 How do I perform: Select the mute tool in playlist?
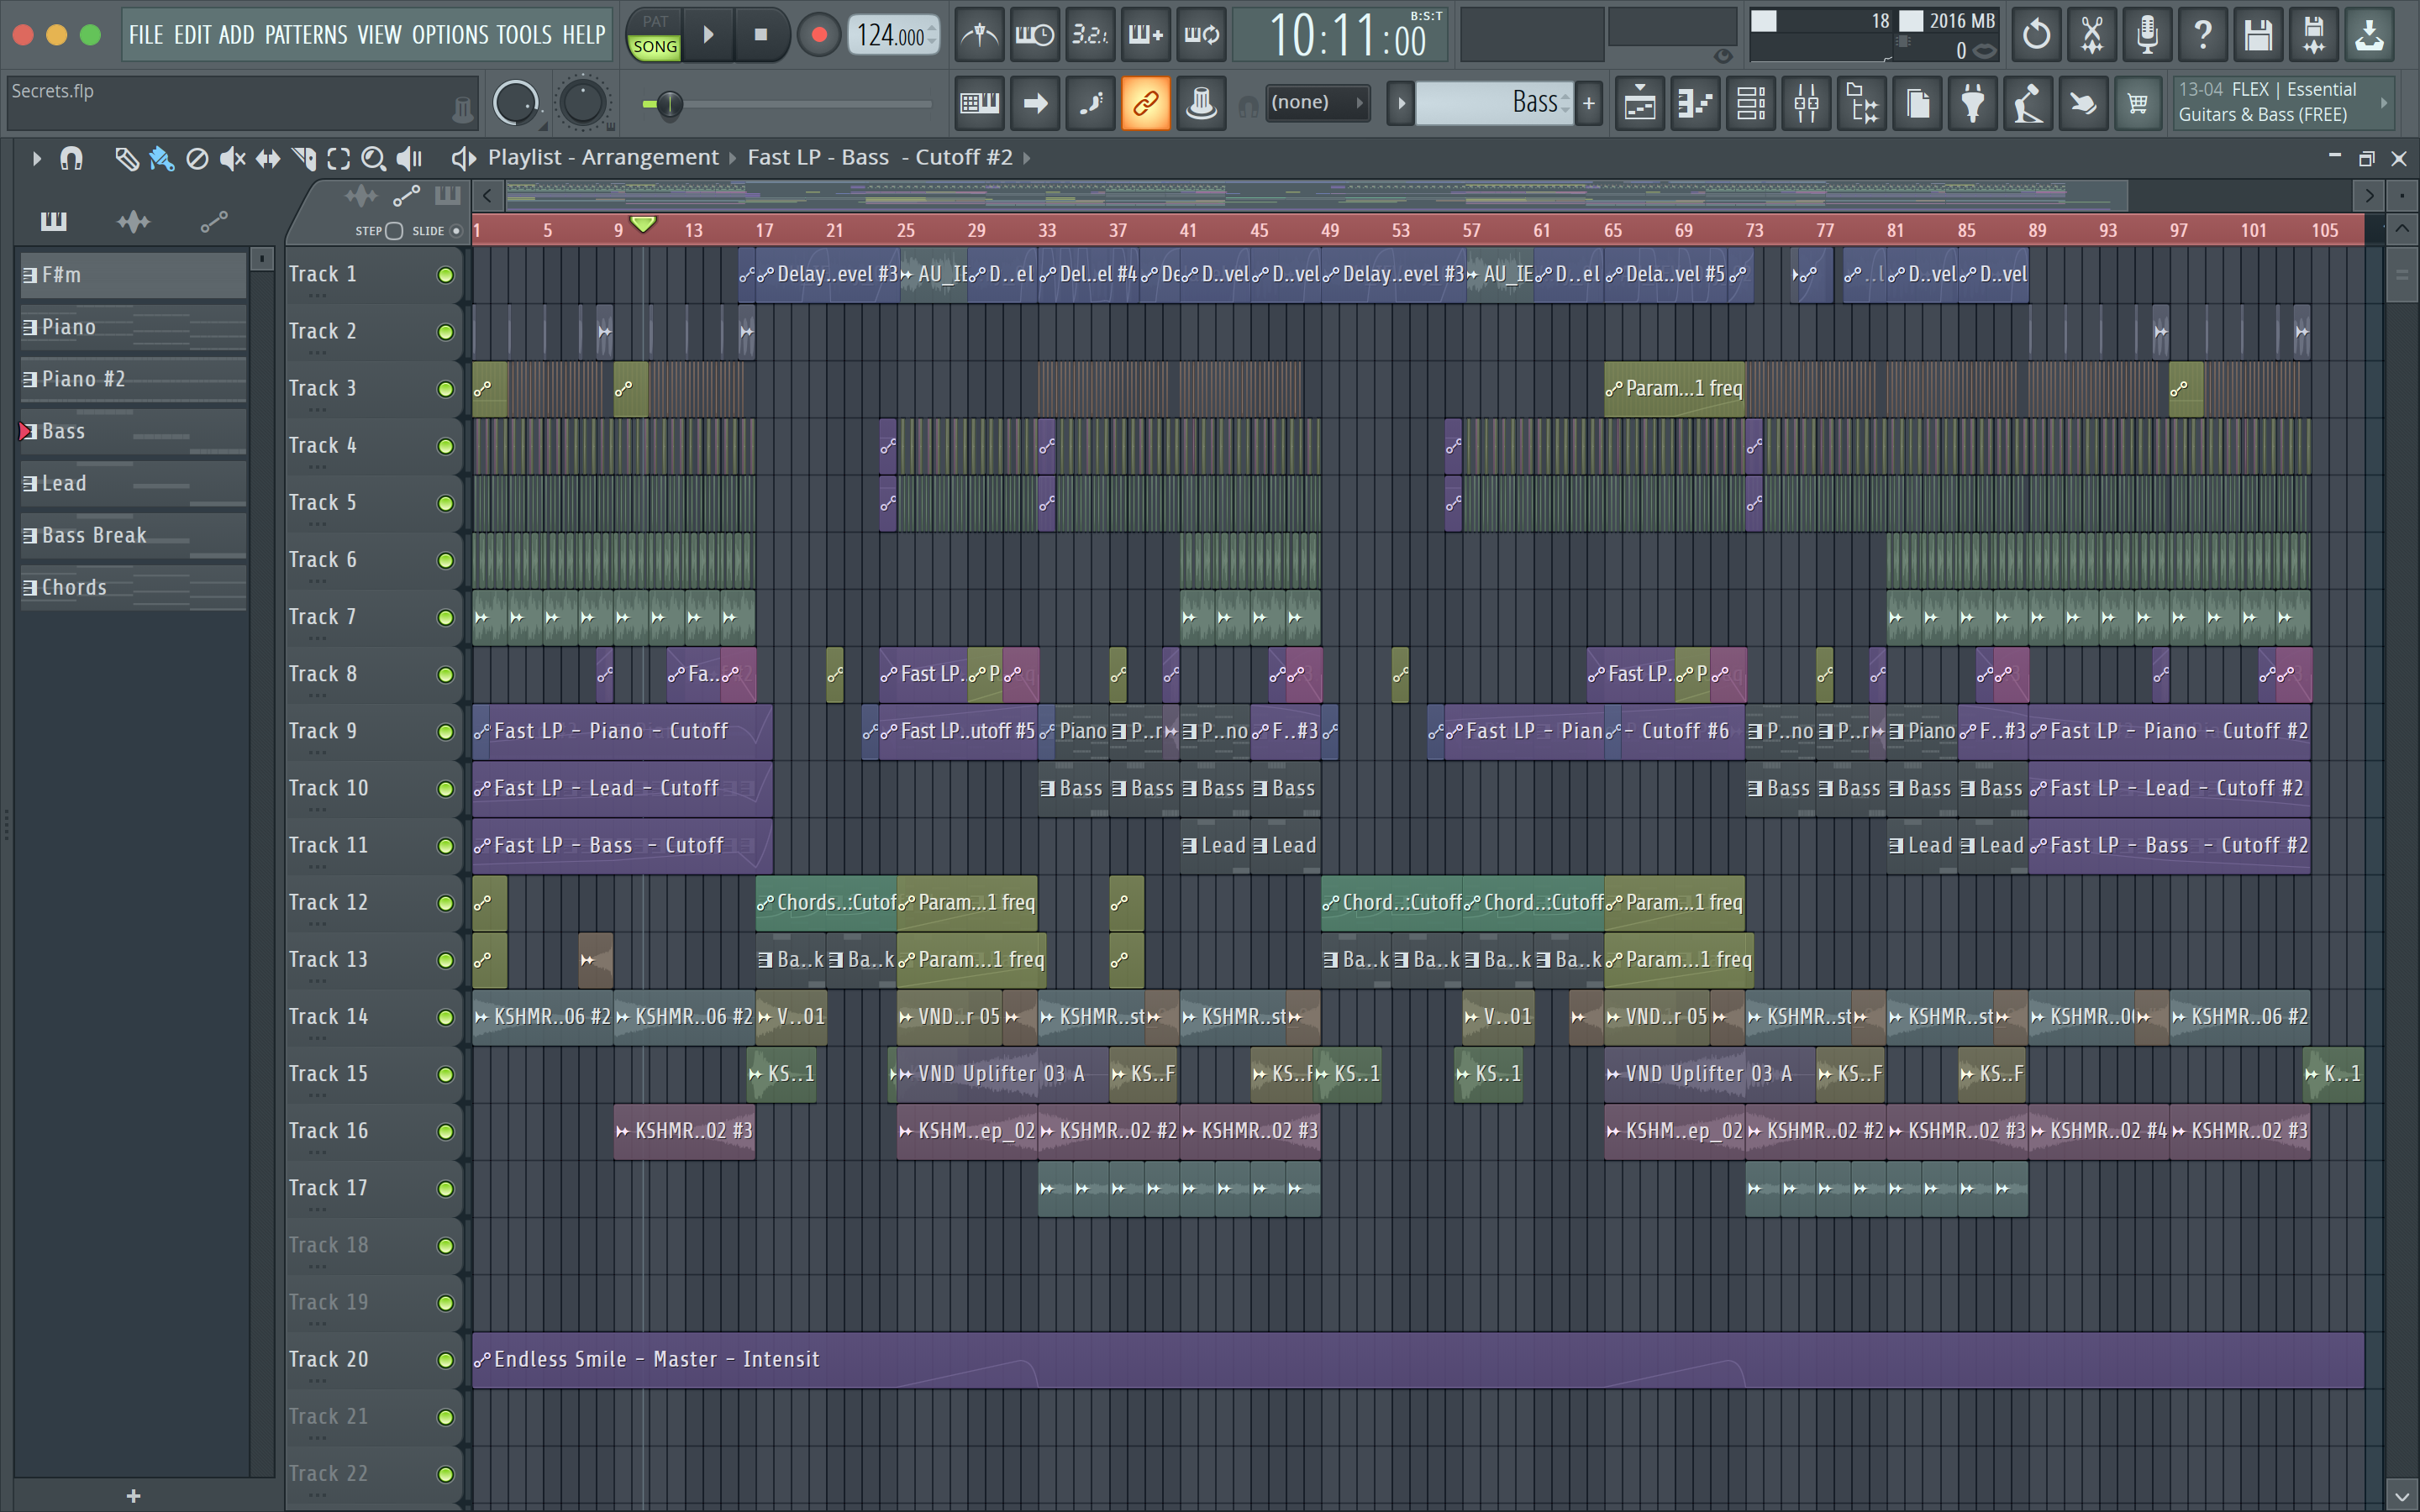(232, 158)
